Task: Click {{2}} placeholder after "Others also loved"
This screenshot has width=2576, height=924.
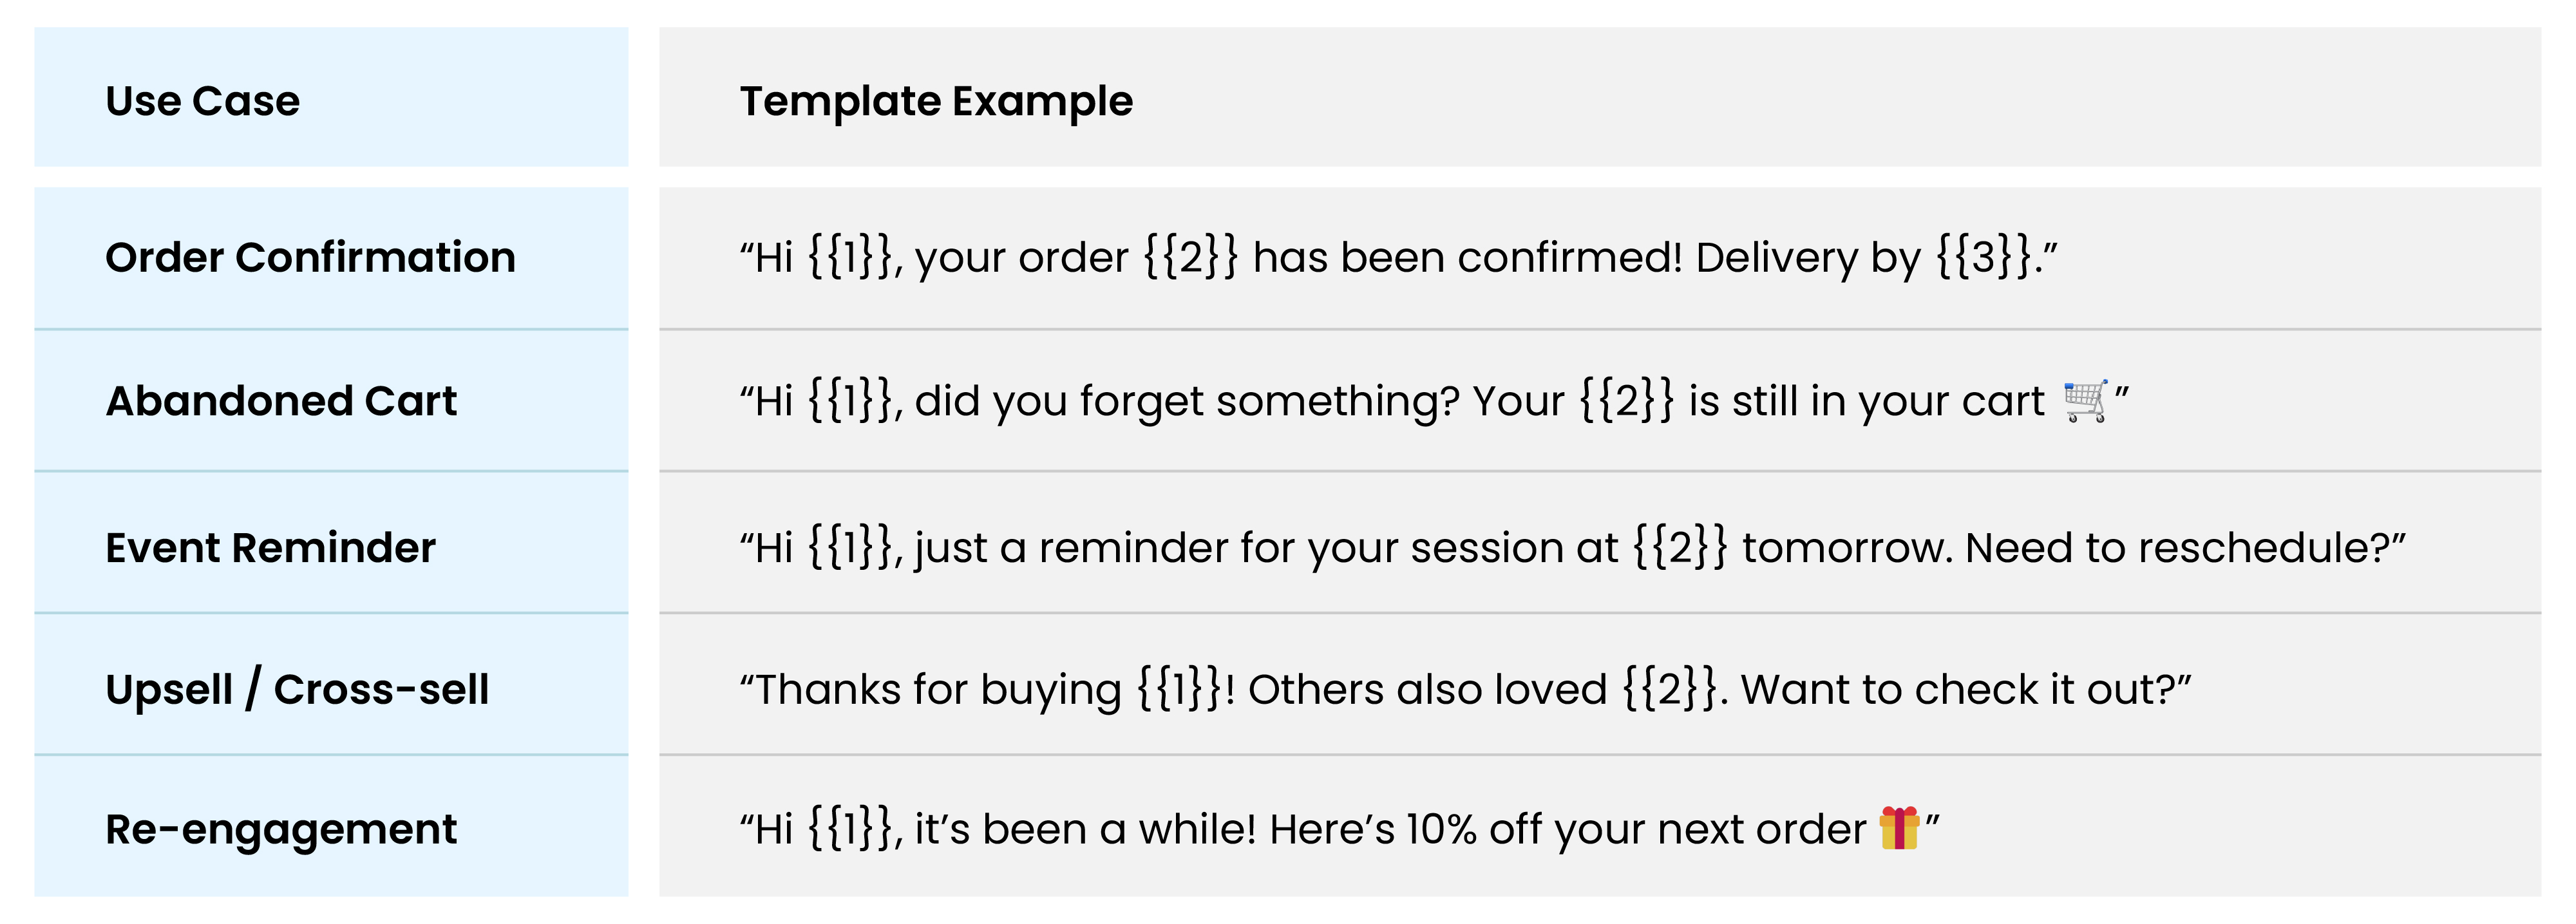Action: point(1667,689)
